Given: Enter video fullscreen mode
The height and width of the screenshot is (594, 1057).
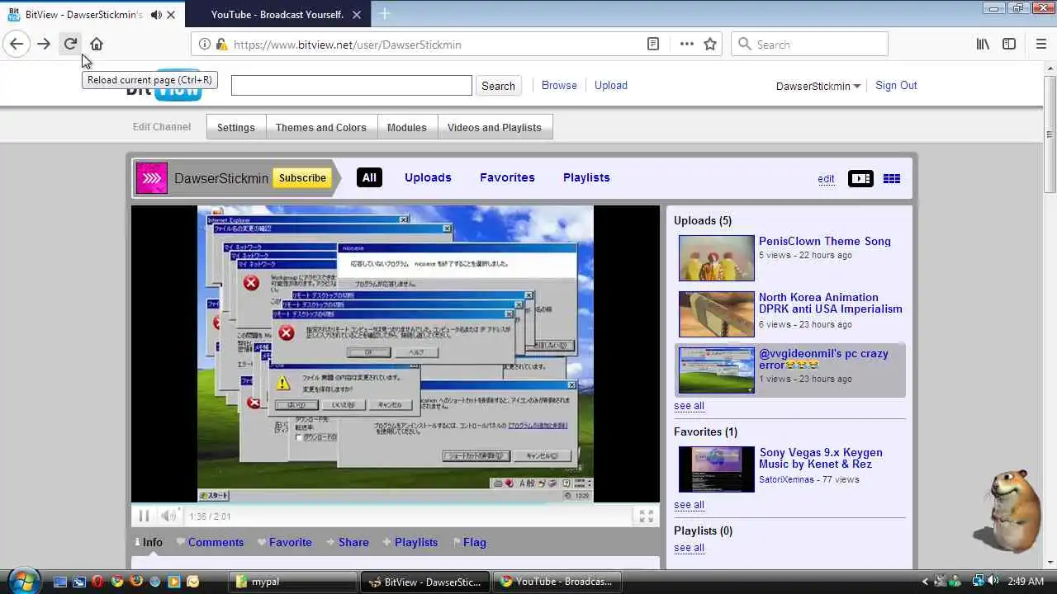Looking at the screenshot, I should click(647, 516).
